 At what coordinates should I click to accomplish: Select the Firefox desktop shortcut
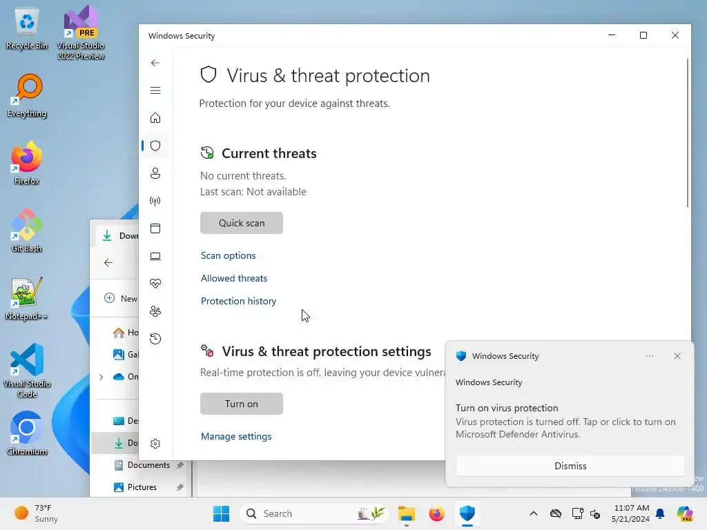point(27,163)
